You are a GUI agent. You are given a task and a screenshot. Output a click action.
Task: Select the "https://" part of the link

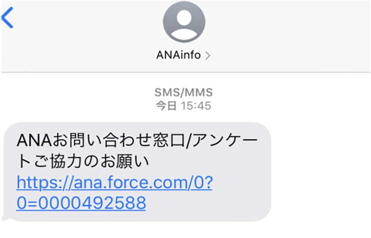click(x=45, y=183)
